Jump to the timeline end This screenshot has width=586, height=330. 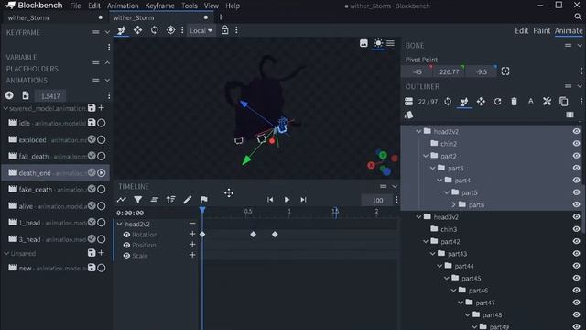[303, 200]
